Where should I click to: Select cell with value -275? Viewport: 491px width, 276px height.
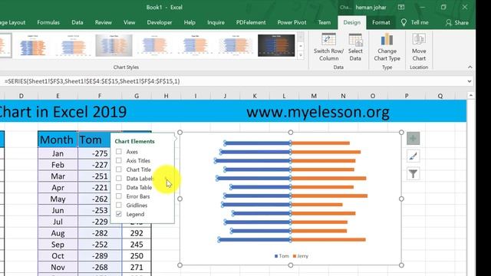100,153
